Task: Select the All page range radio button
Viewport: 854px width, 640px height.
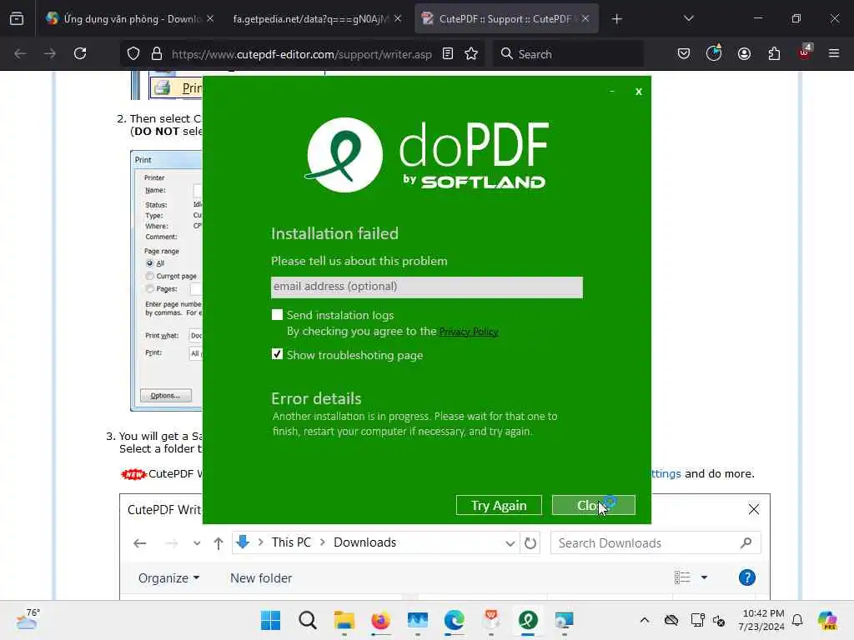Action: [x=150, y=262]
